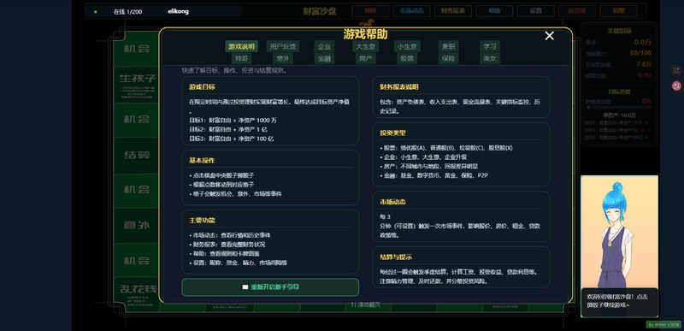This screenshot has height=331, width=684.
Task: Click the pink translate icon on right edge
Action: (x=676, y=86)
